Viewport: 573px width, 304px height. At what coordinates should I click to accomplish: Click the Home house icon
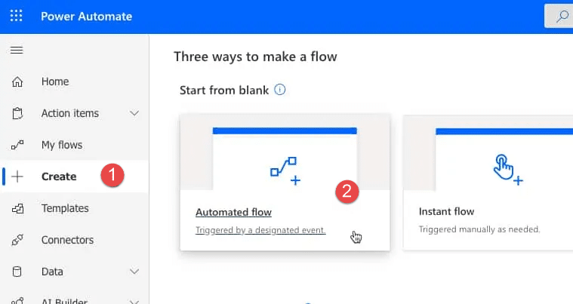coord(17,81)
